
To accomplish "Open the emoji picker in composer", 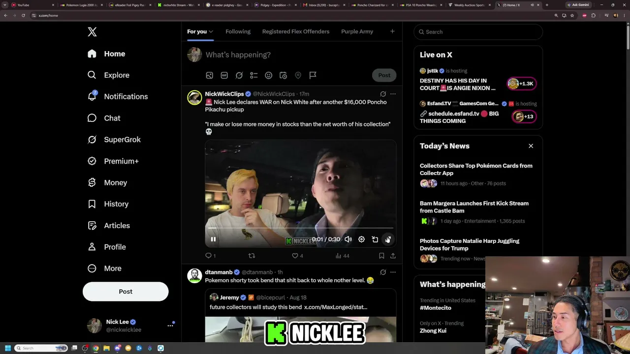I will pyautogui.click(x=269, y=75).
